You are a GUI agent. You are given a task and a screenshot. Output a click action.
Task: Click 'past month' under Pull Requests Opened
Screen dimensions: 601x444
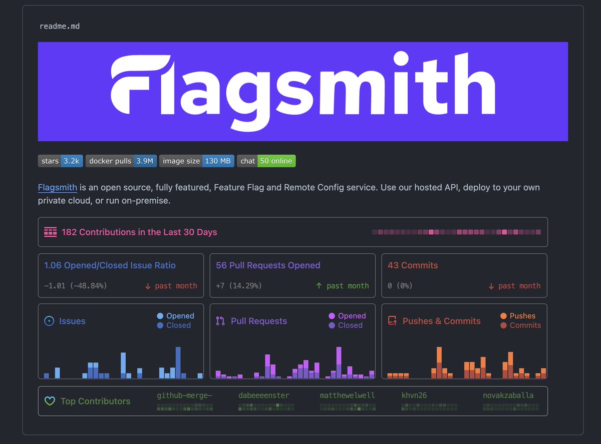pyautogui.click(x=348, y=286)
